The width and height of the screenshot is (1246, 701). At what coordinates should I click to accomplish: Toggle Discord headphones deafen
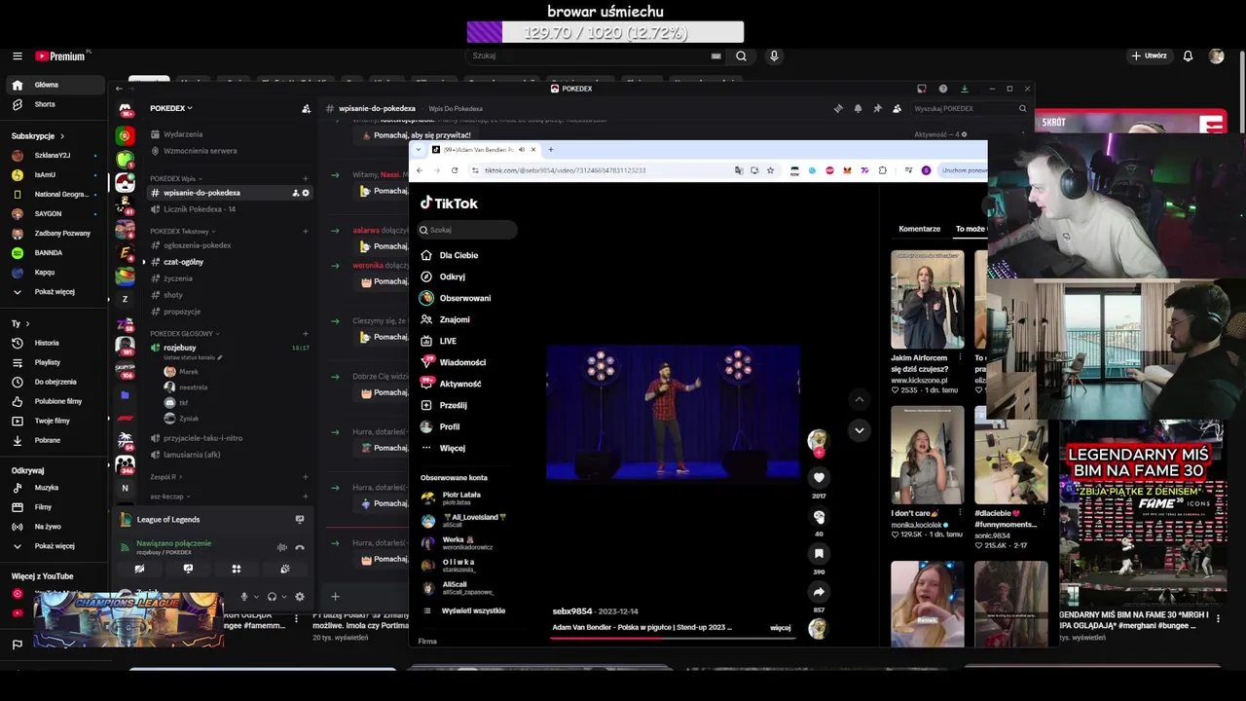(x=272, y=597)
